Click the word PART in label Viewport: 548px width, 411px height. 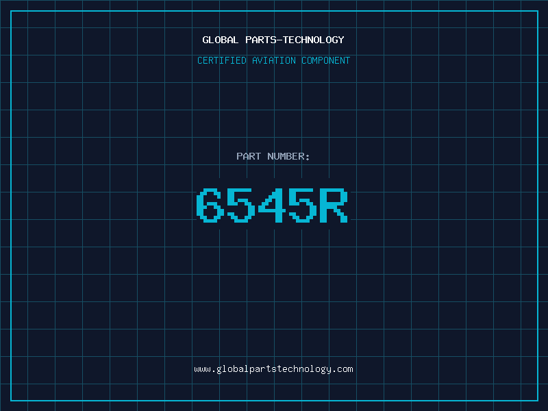(249, 156)
